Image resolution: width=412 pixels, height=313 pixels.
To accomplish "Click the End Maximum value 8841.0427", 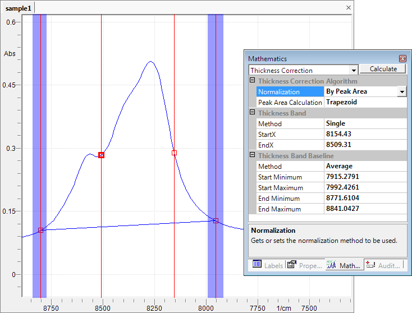I will click(365, 209).
